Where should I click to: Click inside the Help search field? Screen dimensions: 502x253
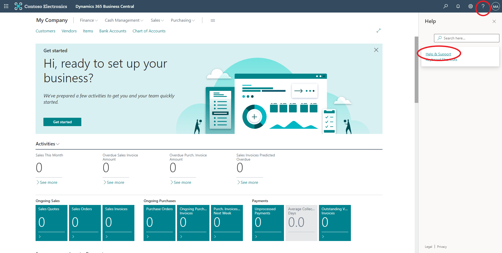[x=466, y=38]
